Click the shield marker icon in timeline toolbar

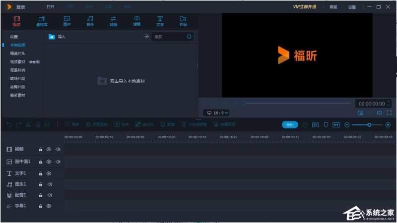[x=326, y=125]
